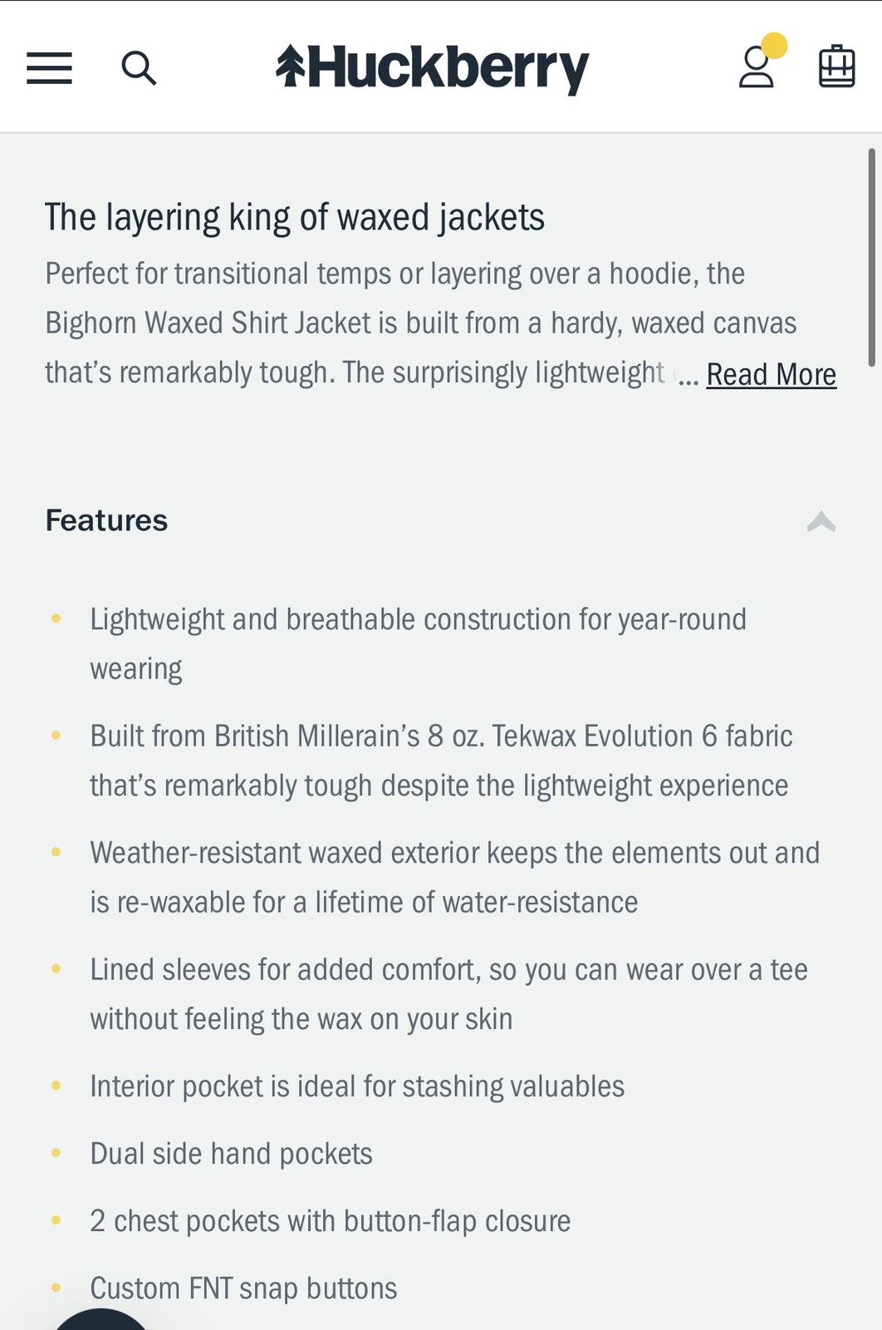Click the Features section heading

(x=106, y=520)
